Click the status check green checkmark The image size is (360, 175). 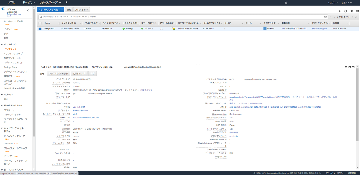[142, 29]
